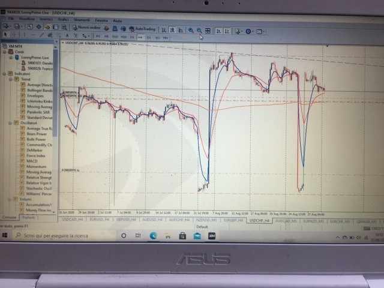Open the Strategy Tester icon
The height and width of the screenshot is (288, 384).
click(64, 27)
